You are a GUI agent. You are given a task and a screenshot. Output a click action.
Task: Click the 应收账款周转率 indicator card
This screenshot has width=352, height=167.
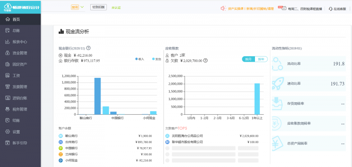pyautogui.click(x=309, y=124)
